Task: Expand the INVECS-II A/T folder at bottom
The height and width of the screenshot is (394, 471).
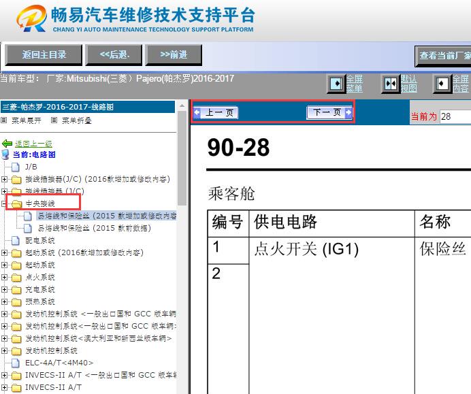Action: pyautogui.click(x=5, y=387)
